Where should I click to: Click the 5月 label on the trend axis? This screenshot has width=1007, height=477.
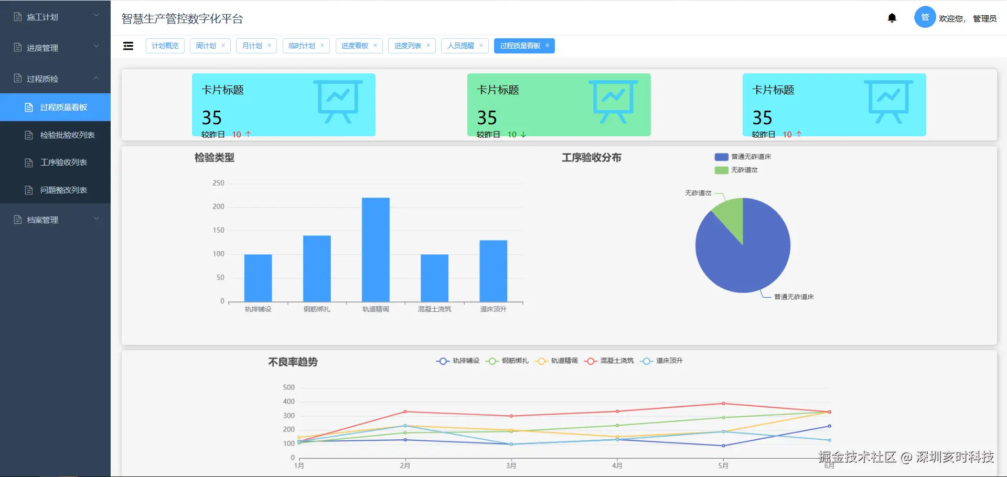coord(723,465)
